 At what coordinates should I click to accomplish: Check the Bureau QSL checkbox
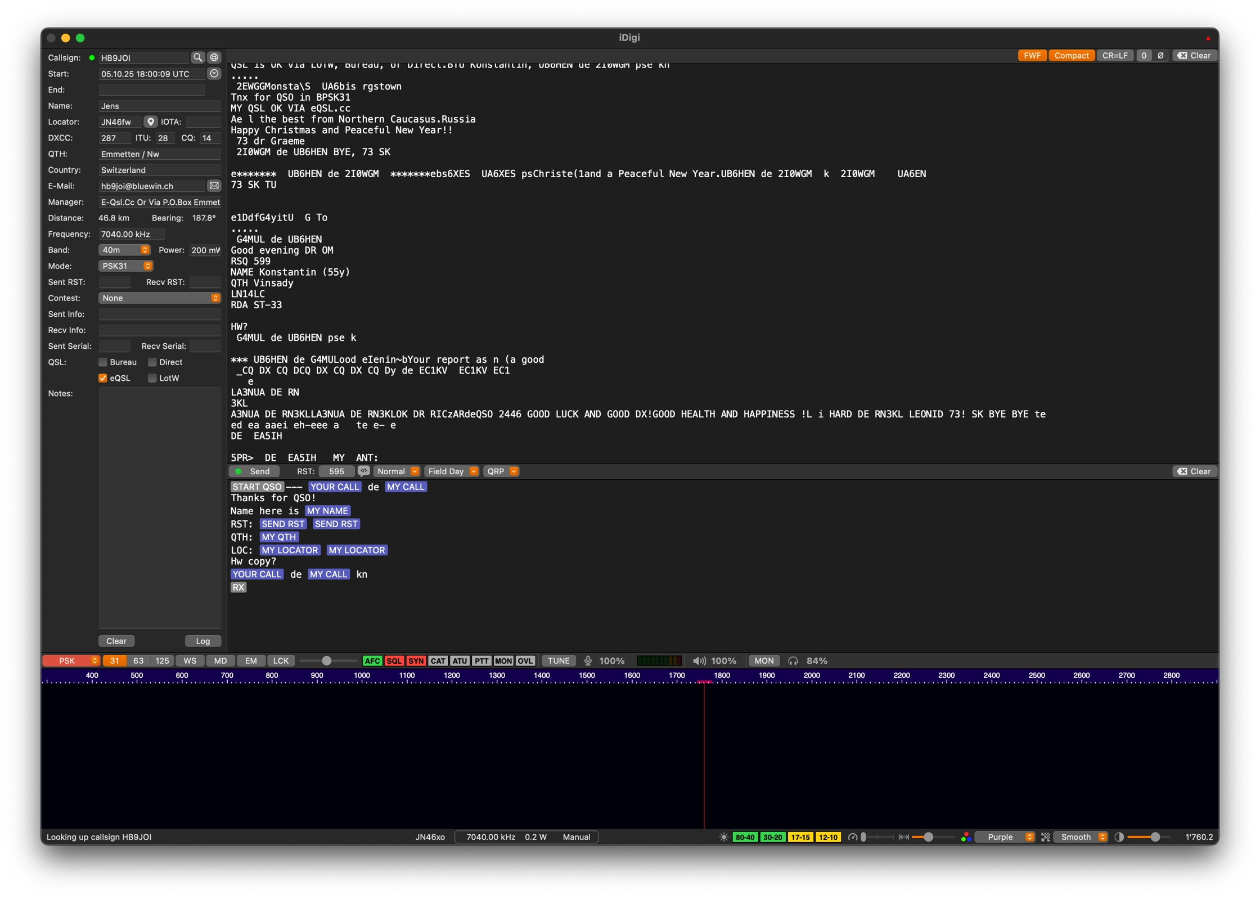point(103,362)
